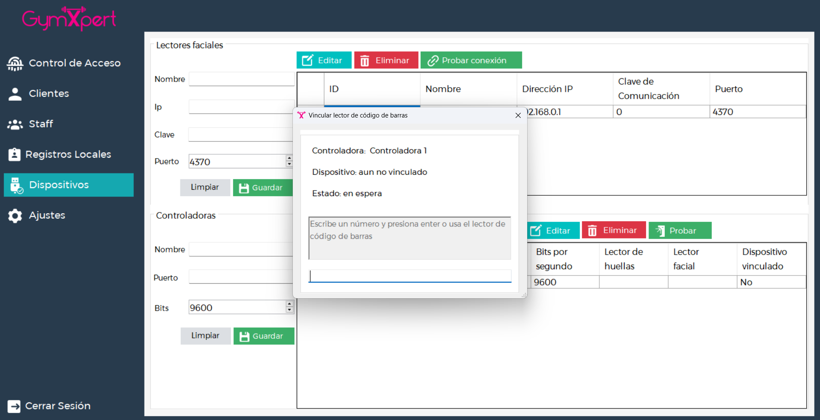Viewport: 820px width, 420px height.
Task: Save the controladora with Guardar
Action: (x=263, y=336)
